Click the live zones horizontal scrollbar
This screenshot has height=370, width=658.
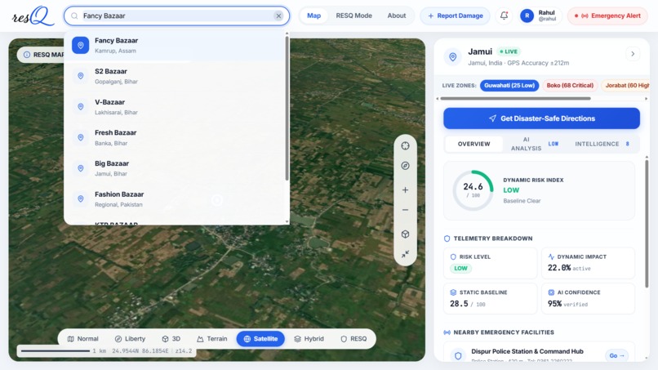point(515,99)
